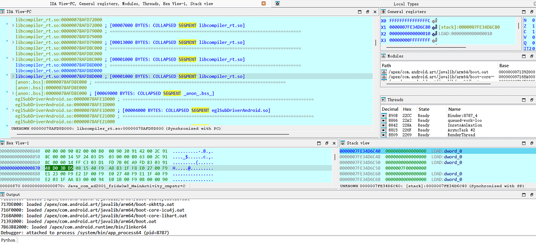Expand collapsed segment at 00000078AFD8D000

click(x=13, y=76)
